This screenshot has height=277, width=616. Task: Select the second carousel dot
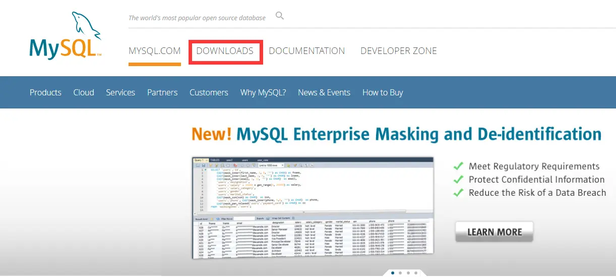coord(400,273)
